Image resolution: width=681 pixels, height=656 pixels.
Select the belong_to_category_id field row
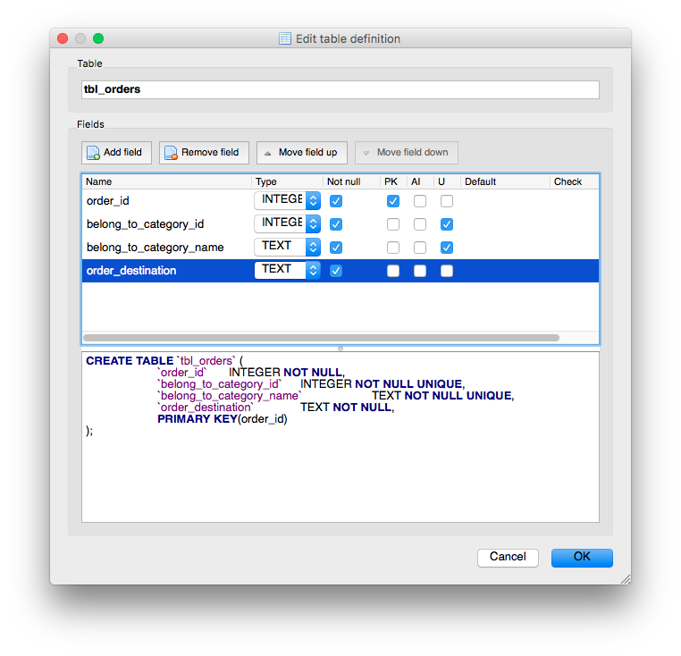coord(166,224)
